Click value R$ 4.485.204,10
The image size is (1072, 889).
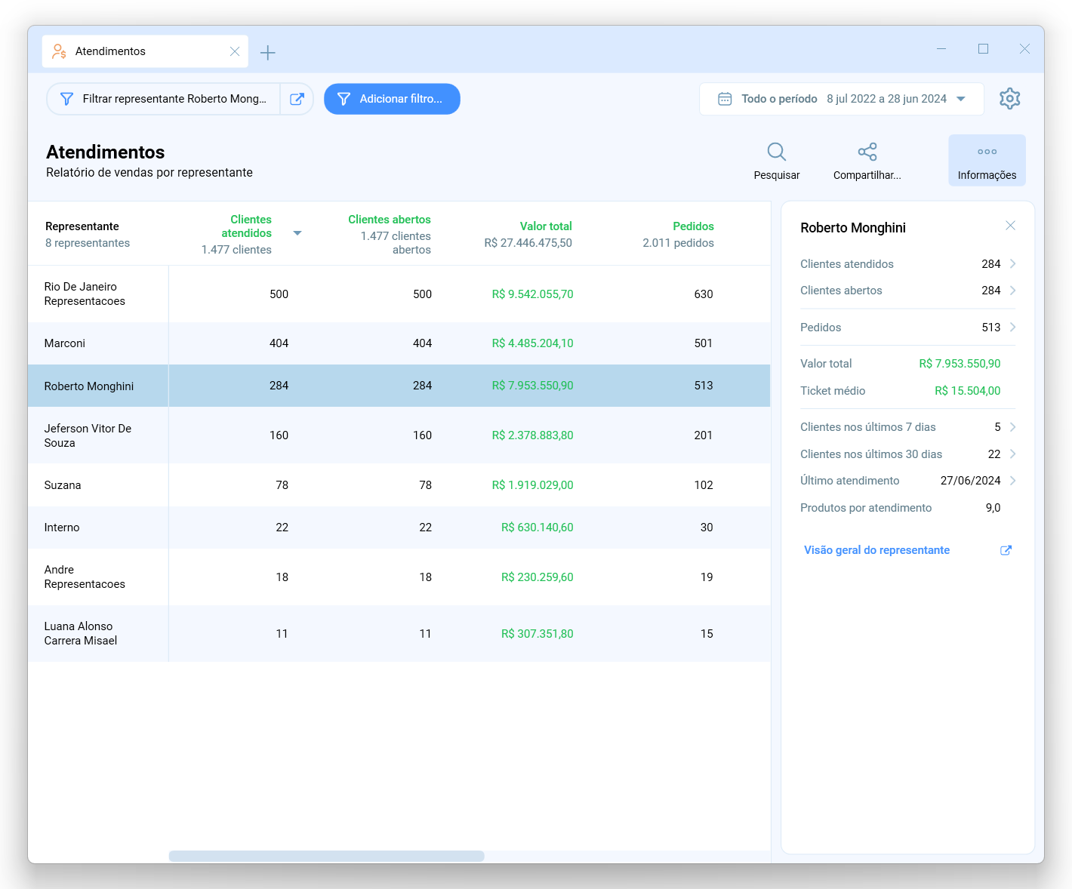pos(532,343)
